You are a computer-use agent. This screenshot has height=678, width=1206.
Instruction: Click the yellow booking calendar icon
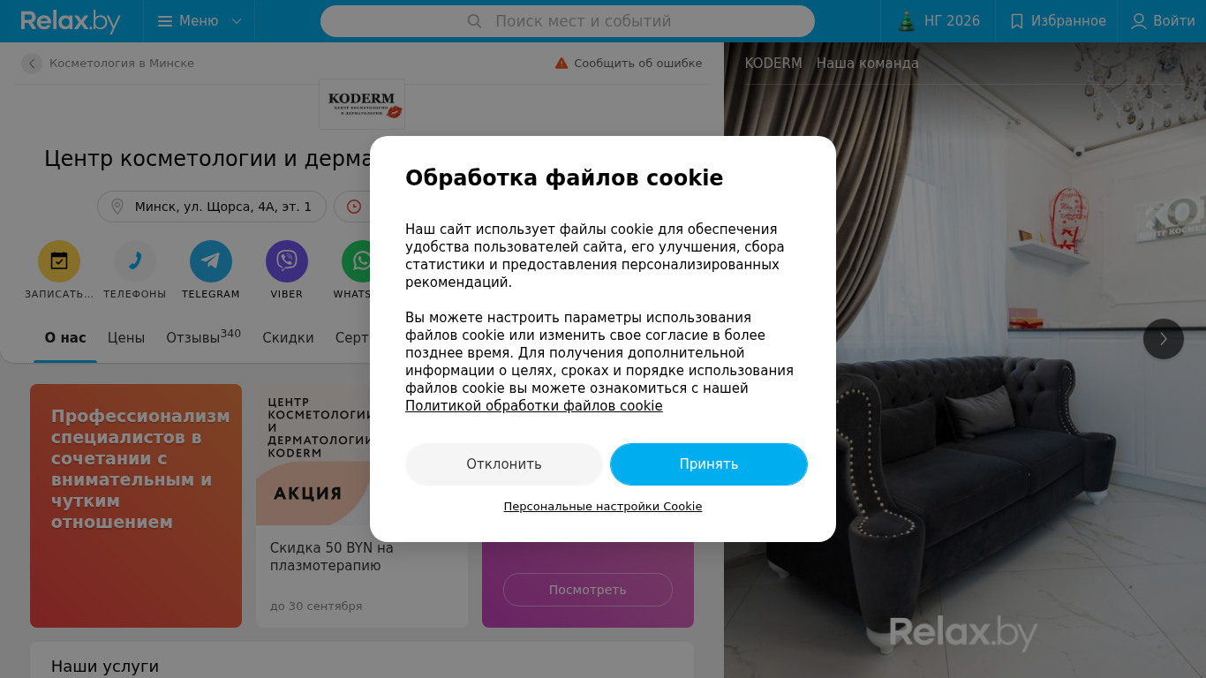(59, 261)
